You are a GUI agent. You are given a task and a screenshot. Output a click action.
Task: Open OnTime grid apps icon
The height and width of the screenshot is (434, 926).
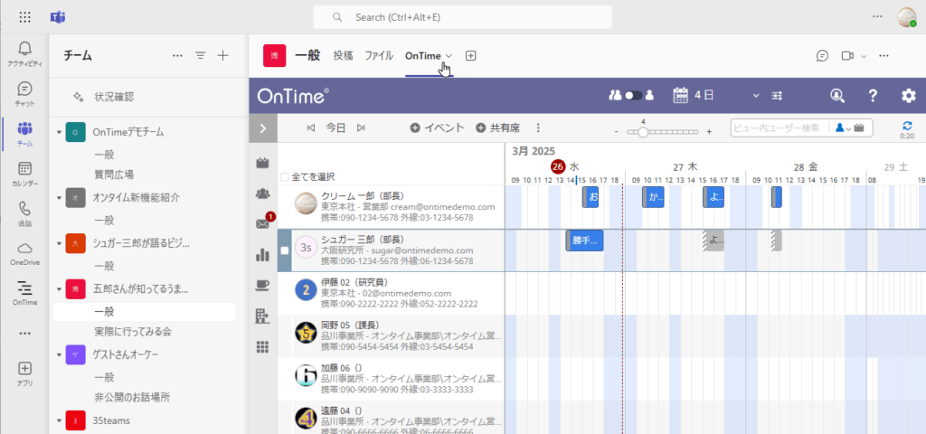pos(263,346)
